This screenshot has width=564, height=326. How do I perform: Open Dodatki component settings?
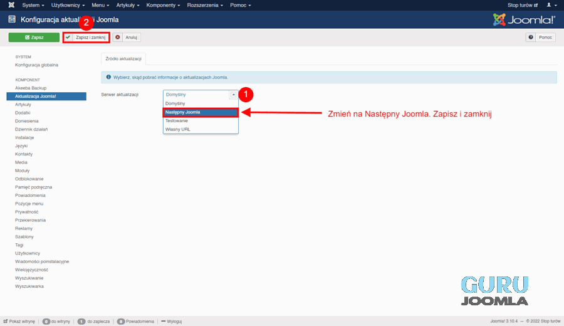coord(23,113)
